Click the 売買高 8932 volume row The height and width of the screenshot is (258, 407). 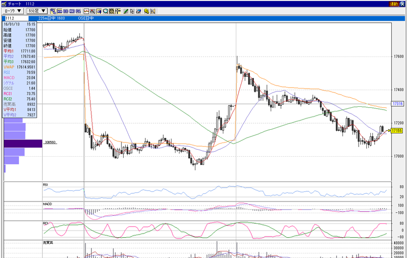click(x=19, y=104)
